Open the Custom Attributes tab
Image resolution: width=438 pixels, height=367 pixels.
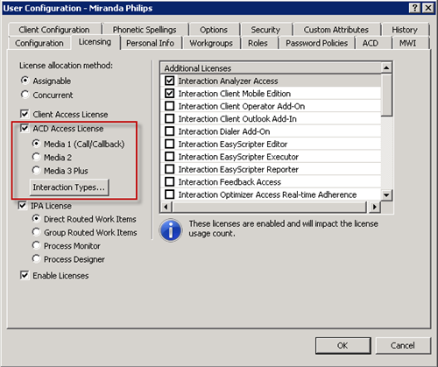[336, 30]
